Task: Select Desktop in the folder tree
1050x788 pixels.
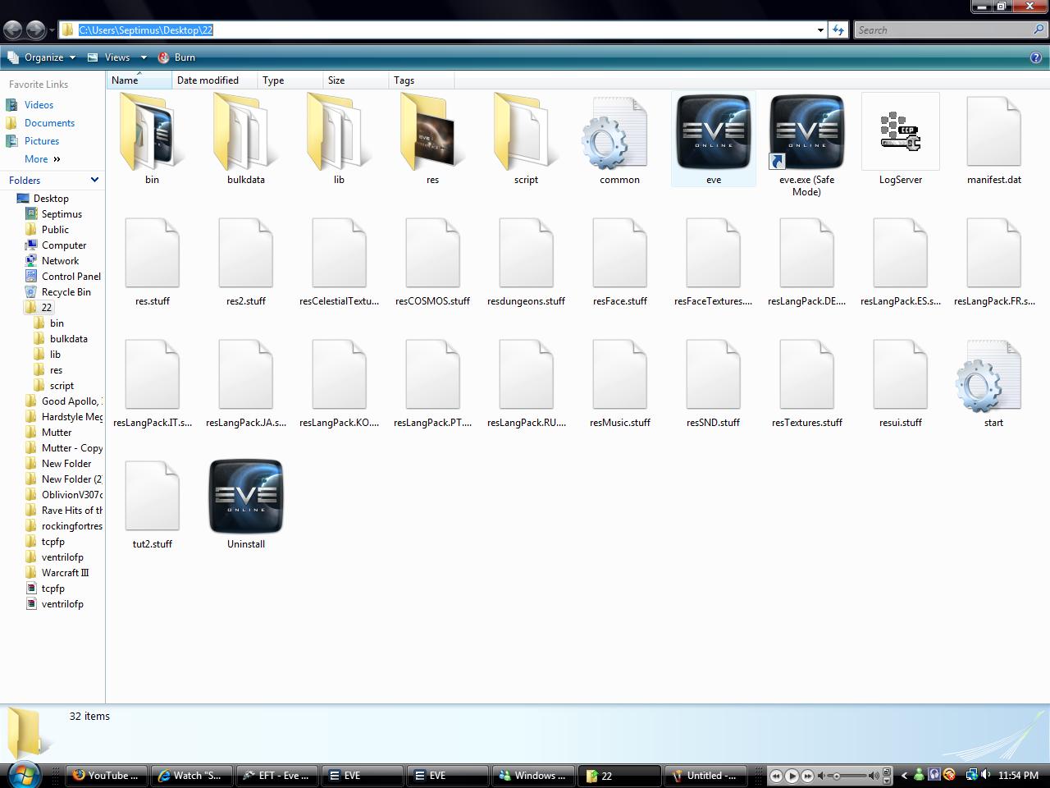Action: click(51, 199)
